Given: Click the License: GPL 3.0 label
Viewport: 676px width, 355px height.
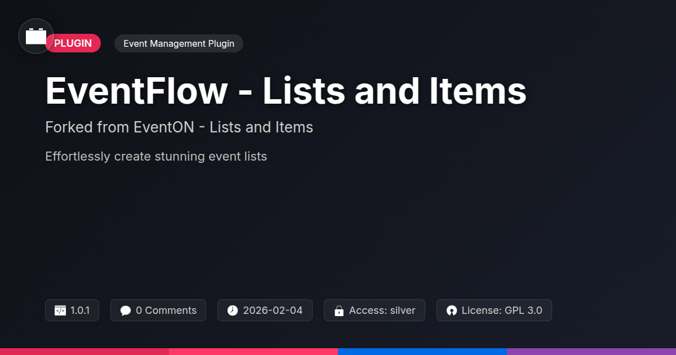Looking at the screenshot, I should (x=502, y=310).
